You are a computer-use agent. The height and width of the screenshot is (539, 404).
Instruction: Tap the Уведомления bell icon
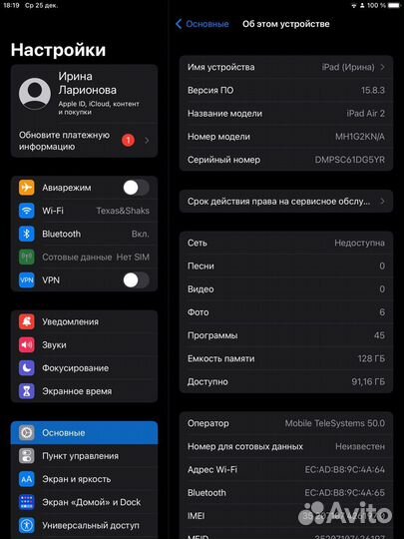(x=27, y=321)
